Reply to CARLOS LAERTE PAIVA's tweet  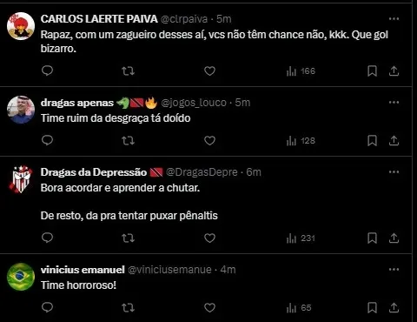click(47, 70)
